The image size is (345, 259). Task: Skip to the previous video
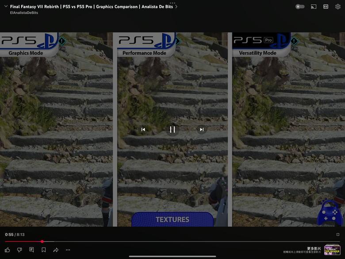[143, 129]
